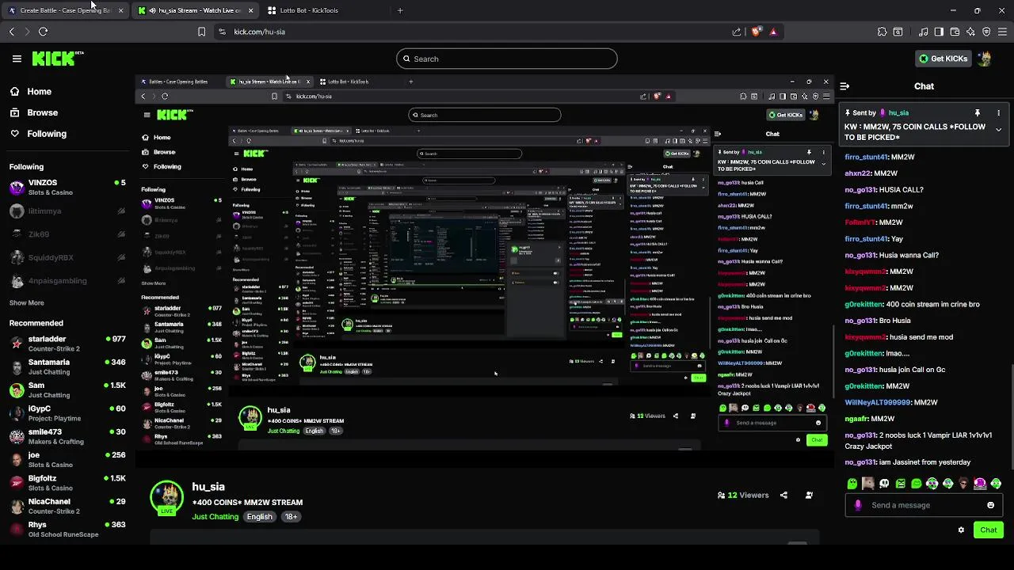Viewport: 1014px width, 570px height.
Task: Click the music note playlist icon in the toolbar
Action: pyautogui.click(x=923, y=32)
